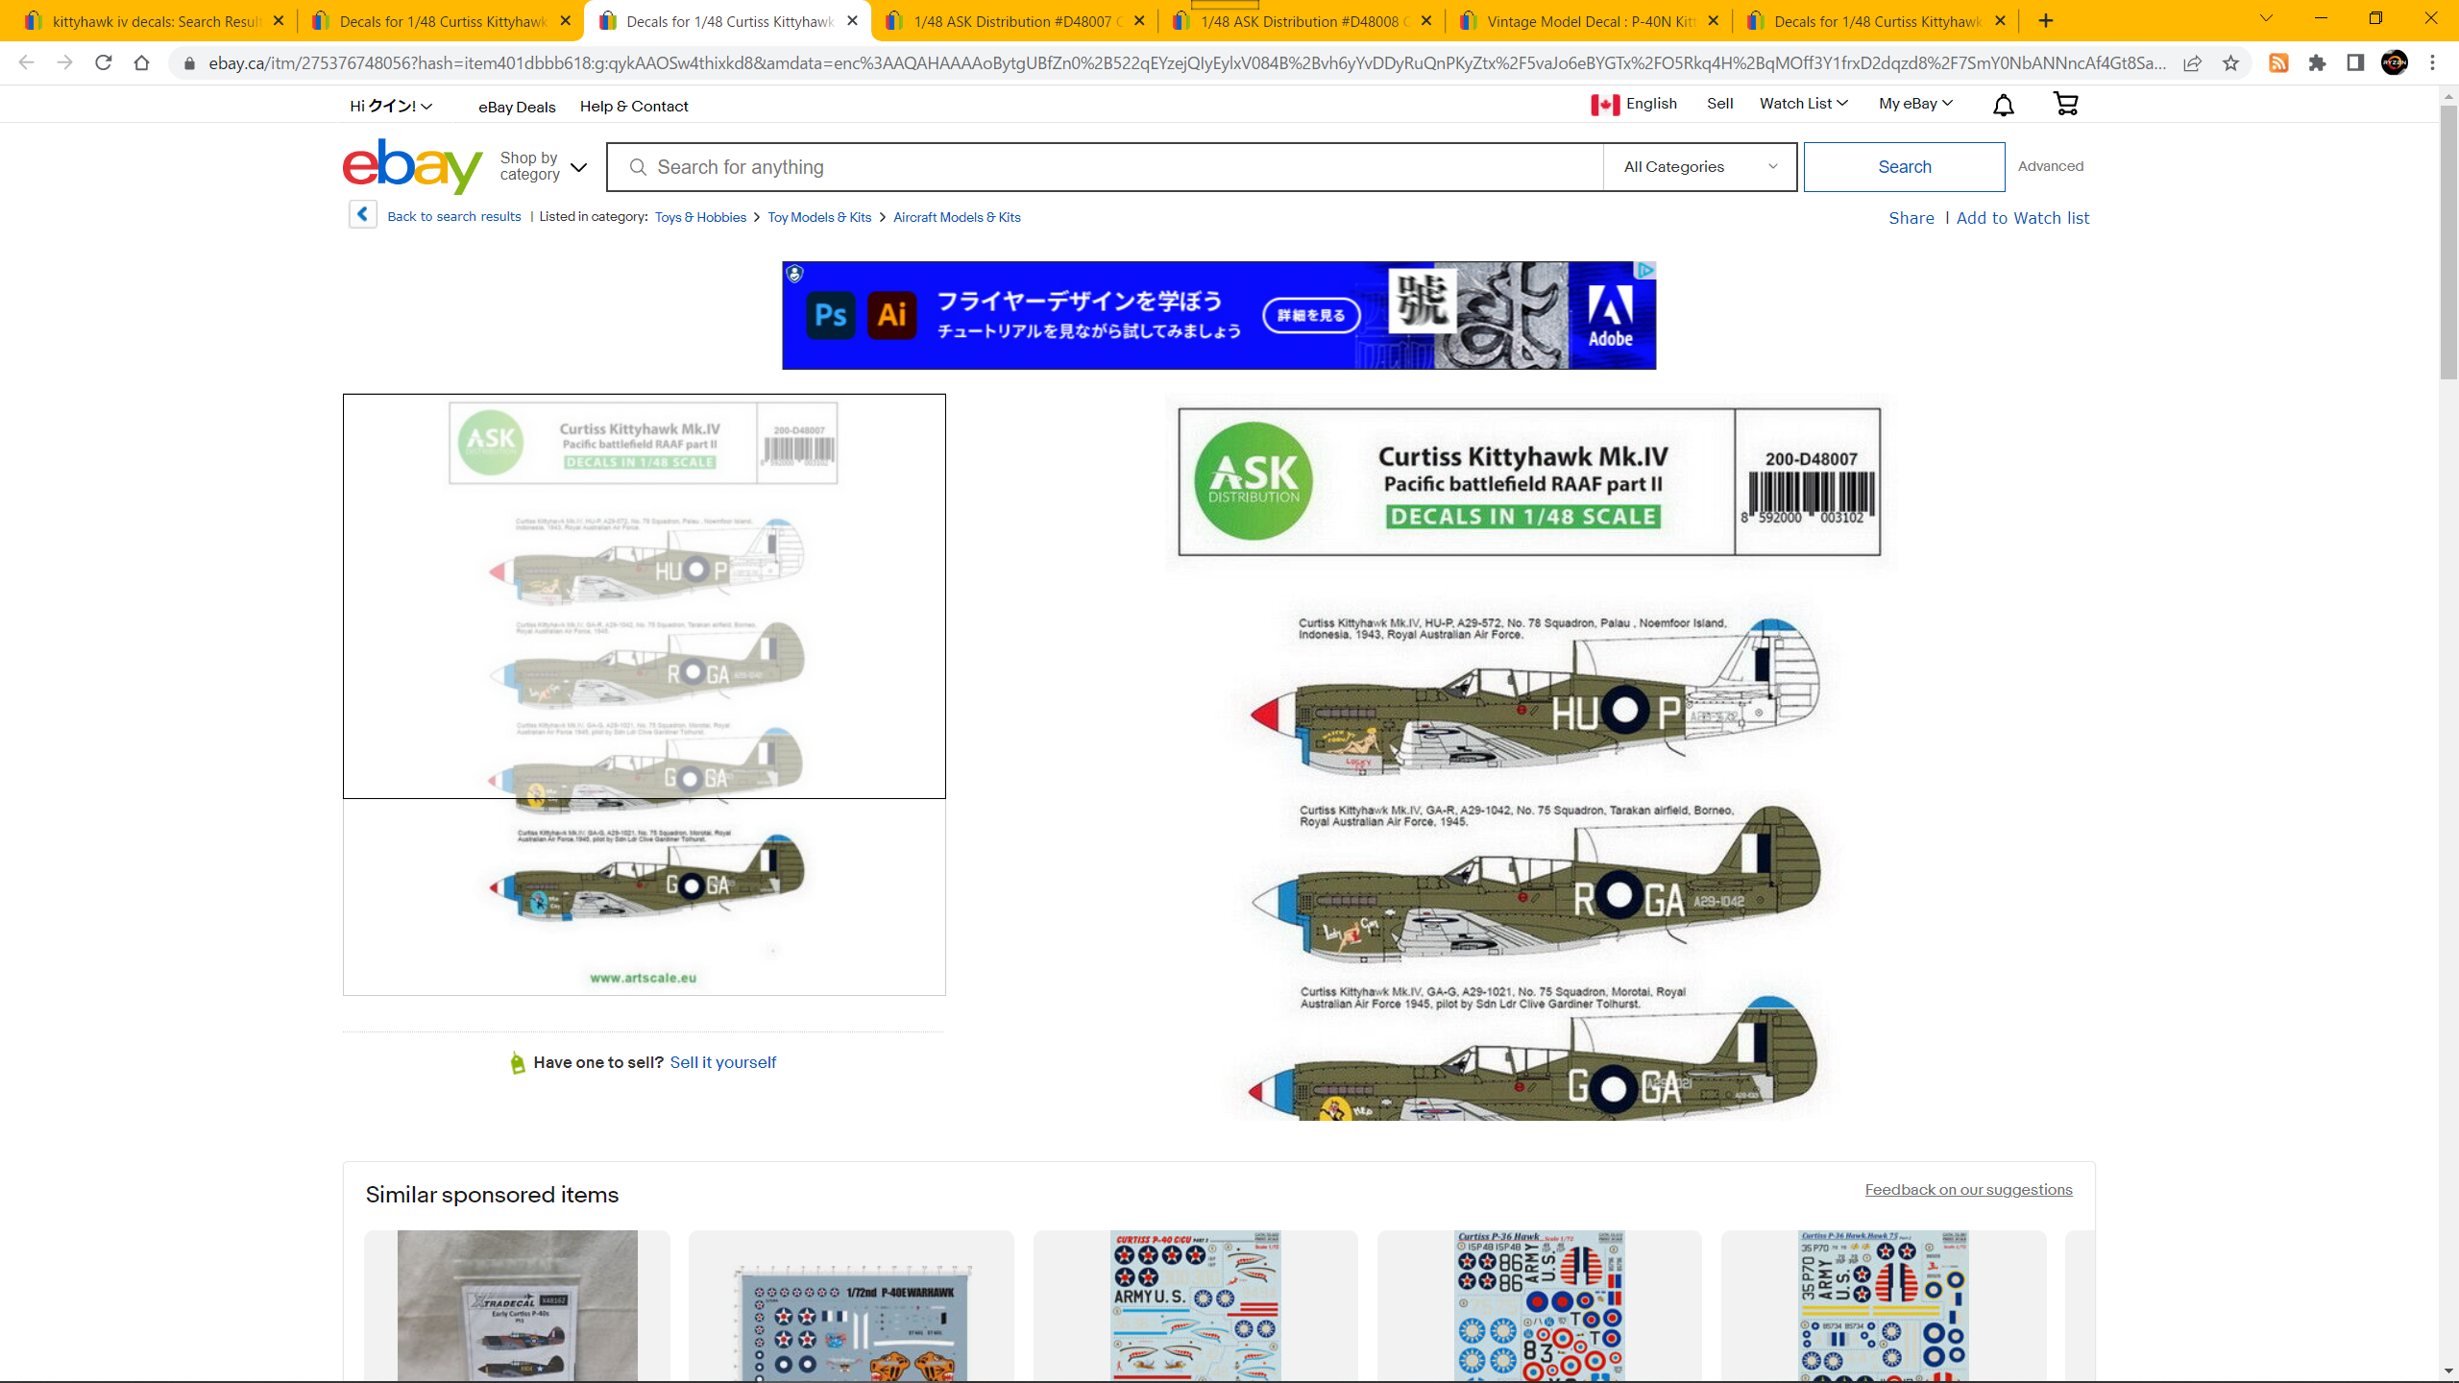2459x1383 pixels.
Task: Close the kittyhawk iv decals search tab
Action: tap(279, 20)
